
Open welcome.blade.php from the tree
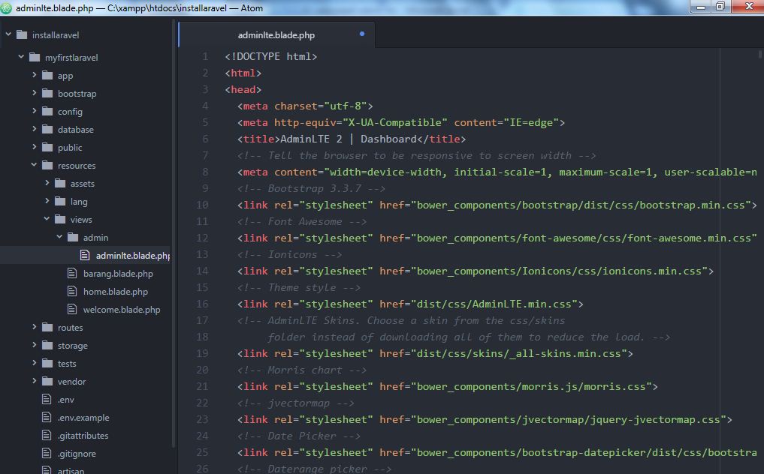click(122, 310)
